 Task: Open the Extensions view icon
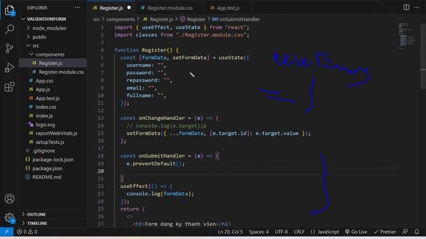point(9,87)
